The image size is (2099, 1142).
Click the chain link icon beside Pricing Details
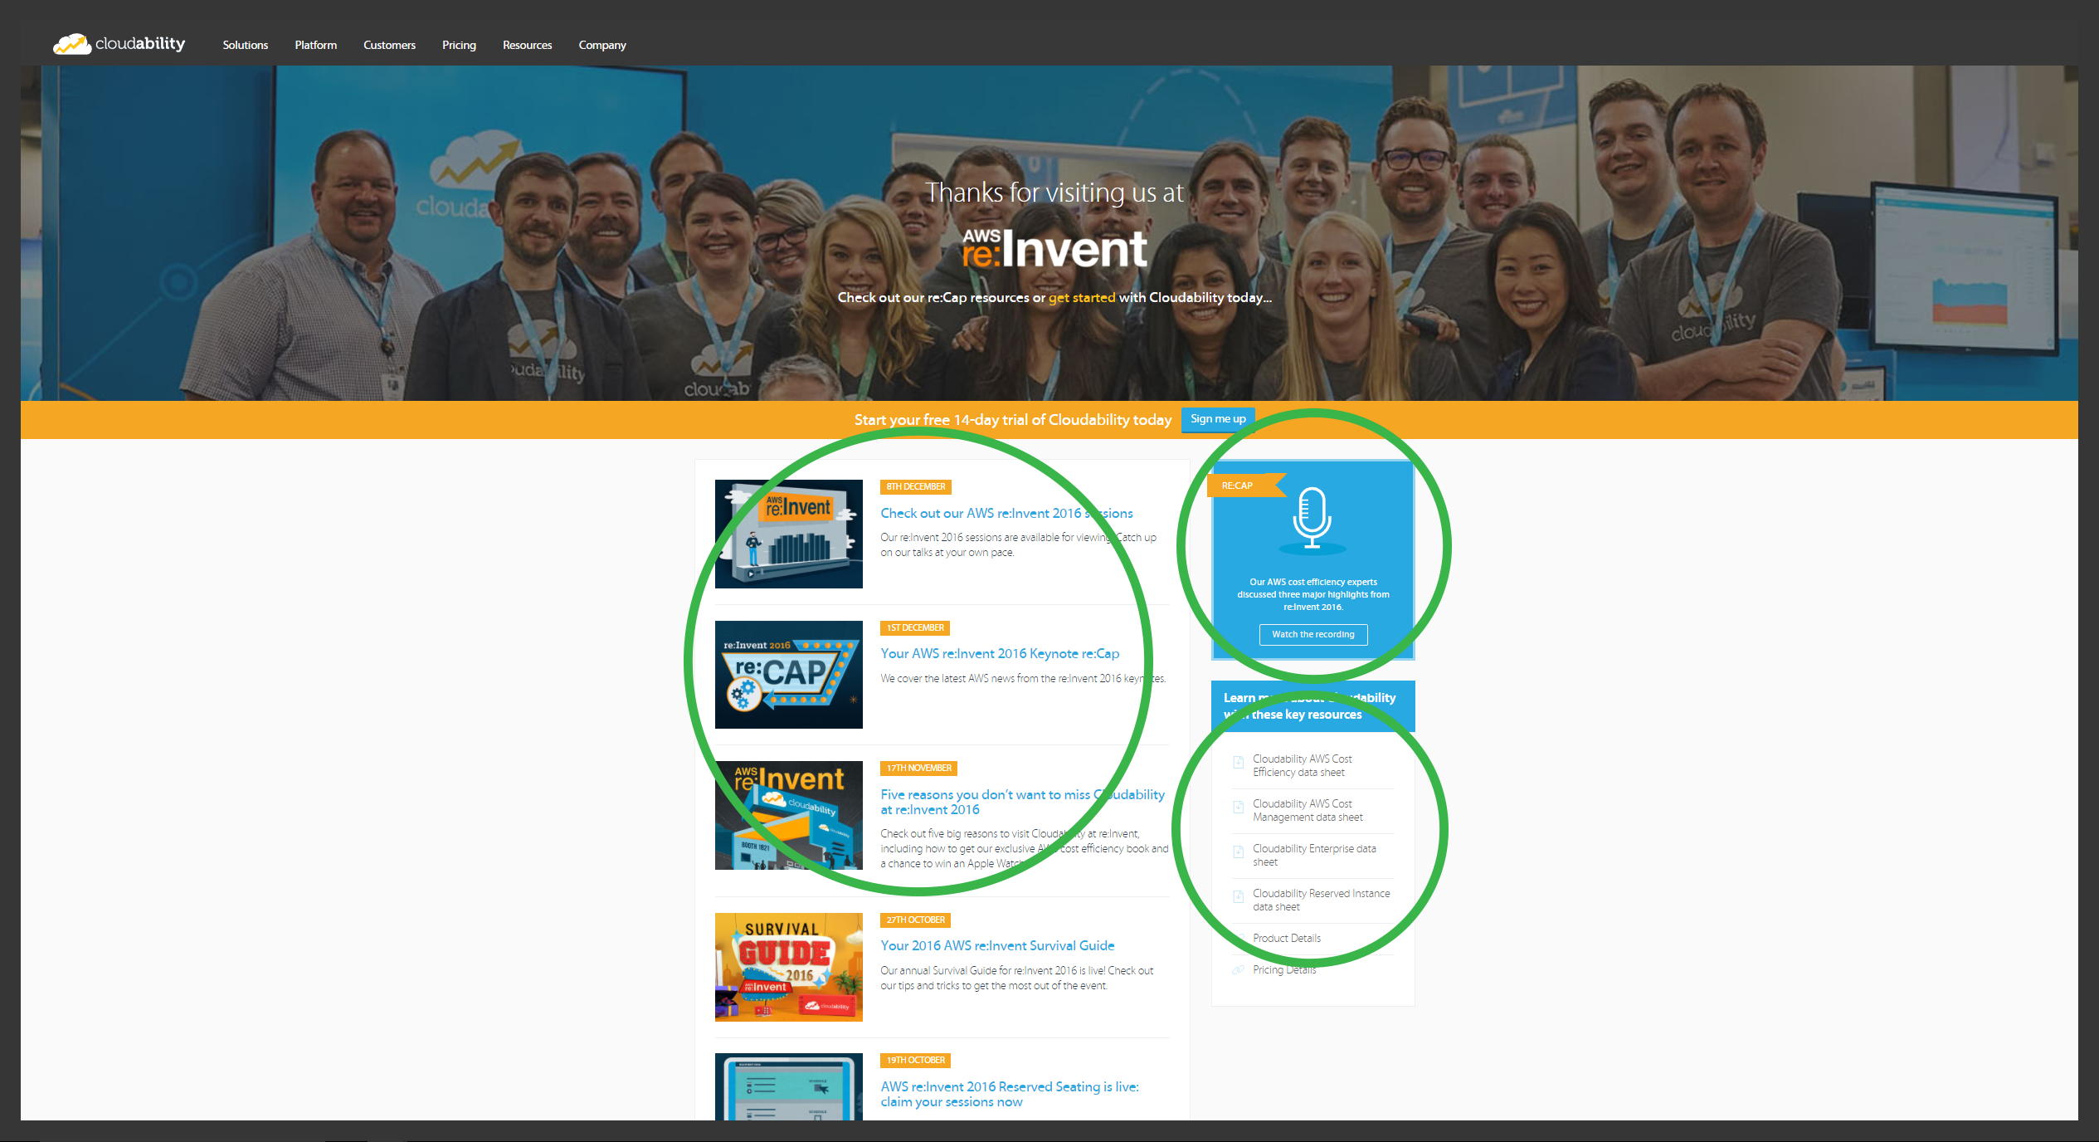(x=1238, y=969)
